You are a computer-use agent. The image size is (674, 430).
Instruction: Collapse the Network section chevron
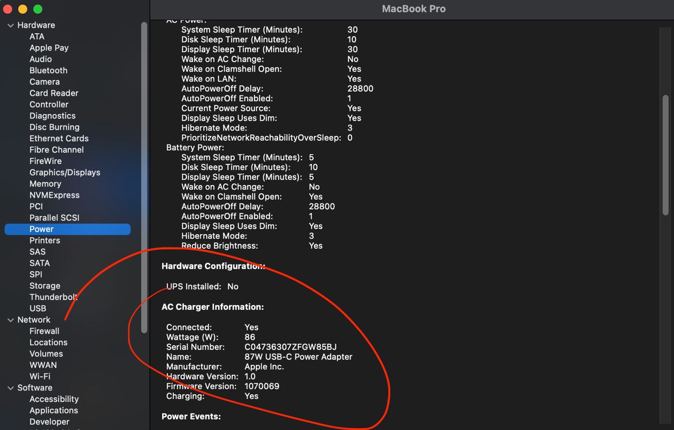11,320
